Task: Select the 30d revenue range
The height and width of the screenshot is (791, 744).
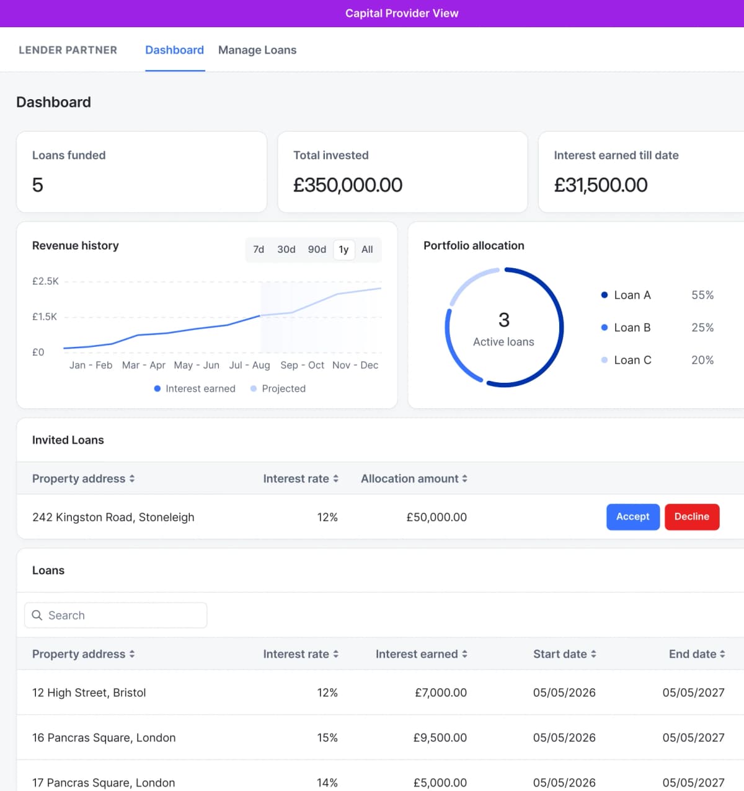Action: coord(286,250)
